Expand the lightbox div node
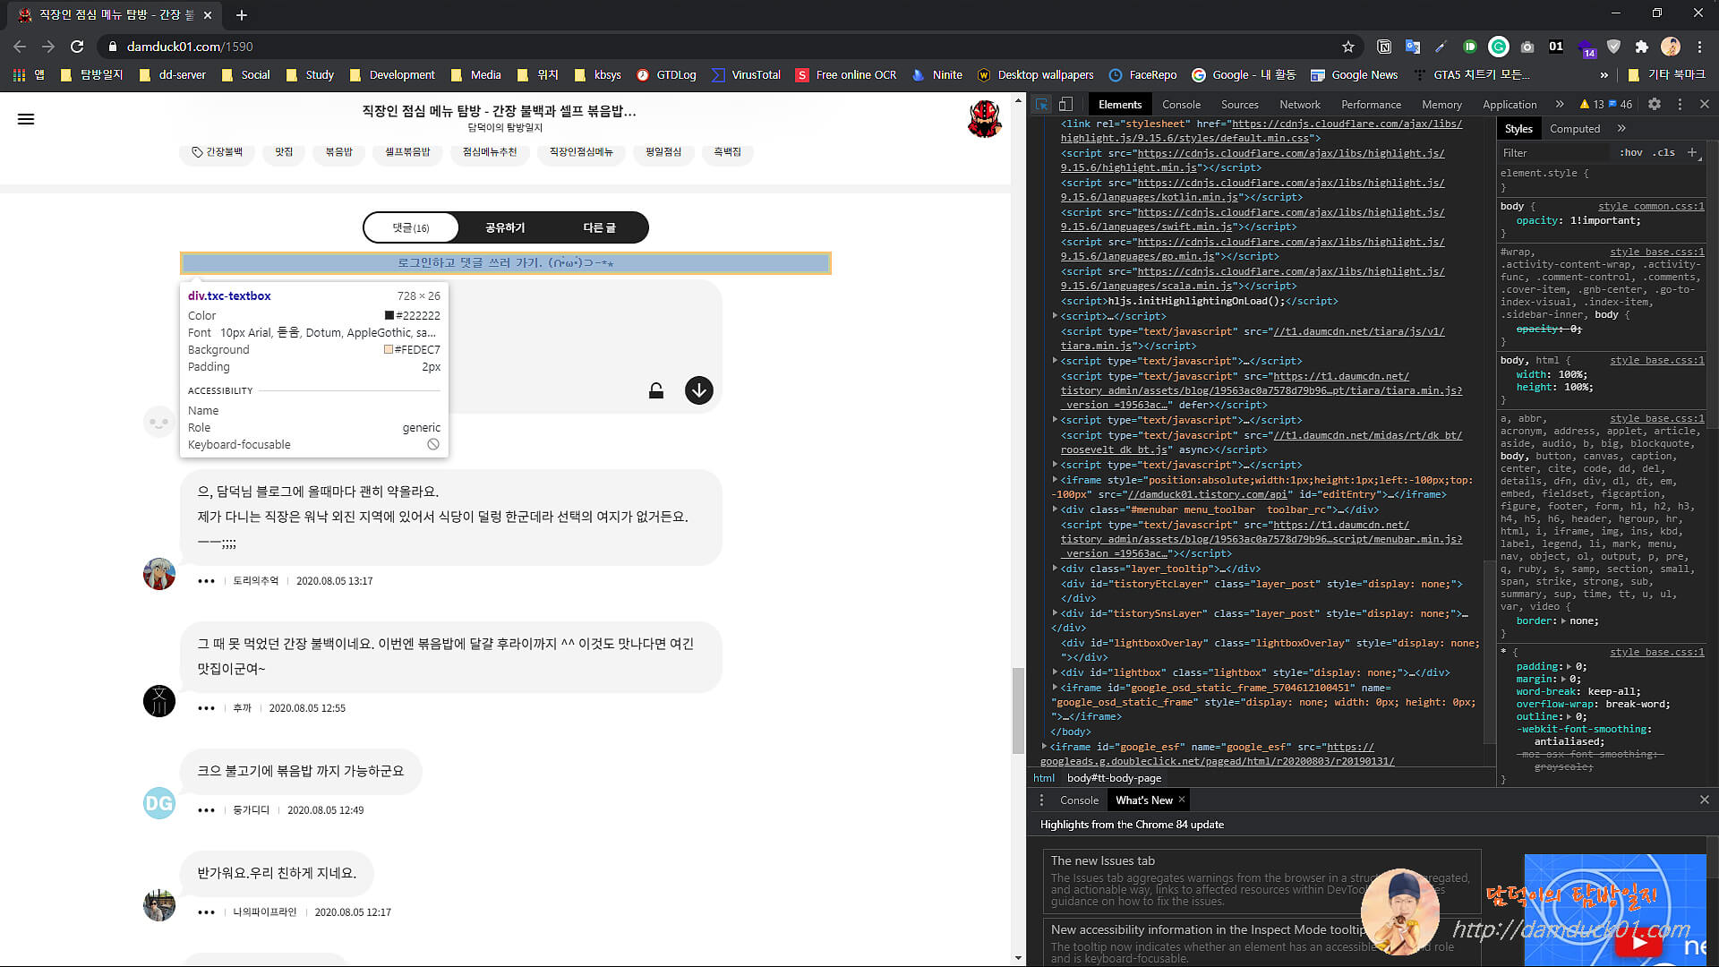 (1056, 672)
